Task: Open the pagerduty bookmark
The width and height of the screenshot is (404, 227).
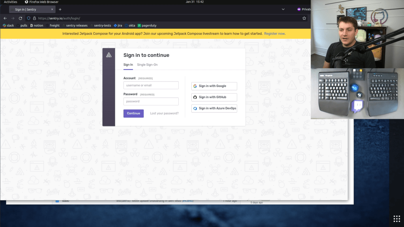Action: click(x=147, y=26)
